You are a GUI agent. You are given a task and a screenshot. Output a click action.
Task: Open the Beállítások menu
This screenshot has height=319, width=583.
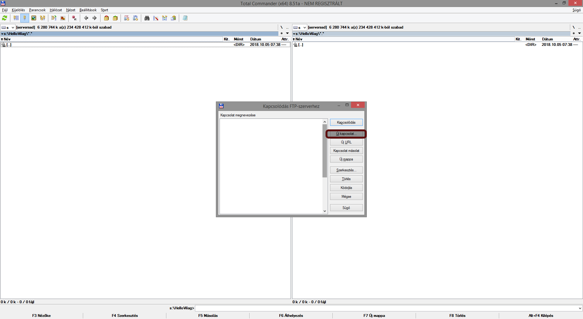(88, 10)
